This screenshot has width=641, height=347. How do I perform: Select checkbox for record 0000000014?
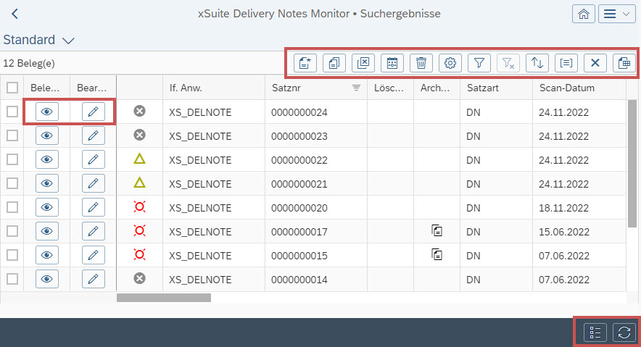pyautogui.click(x=12, y=279)
